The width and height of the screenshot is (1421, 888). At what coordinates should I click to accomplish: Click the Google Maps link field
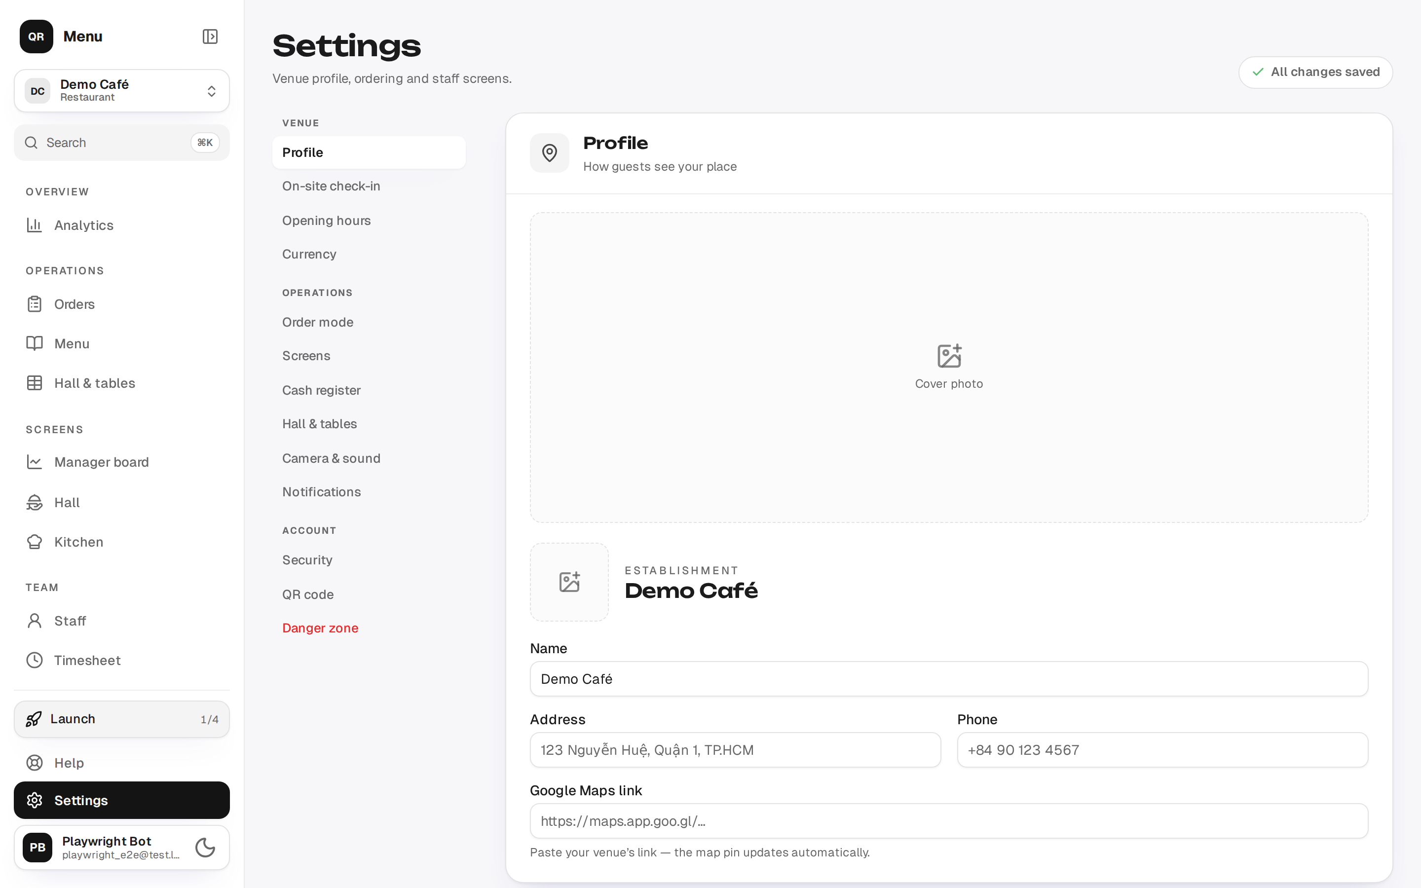[949, 821]
